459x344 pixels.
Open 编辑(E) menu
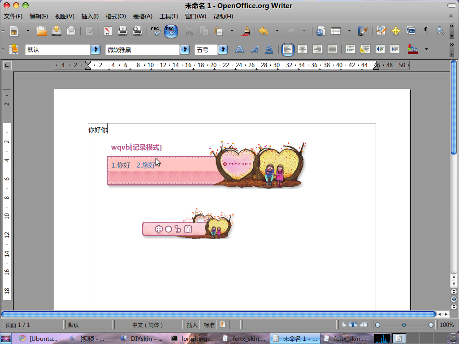39,17
